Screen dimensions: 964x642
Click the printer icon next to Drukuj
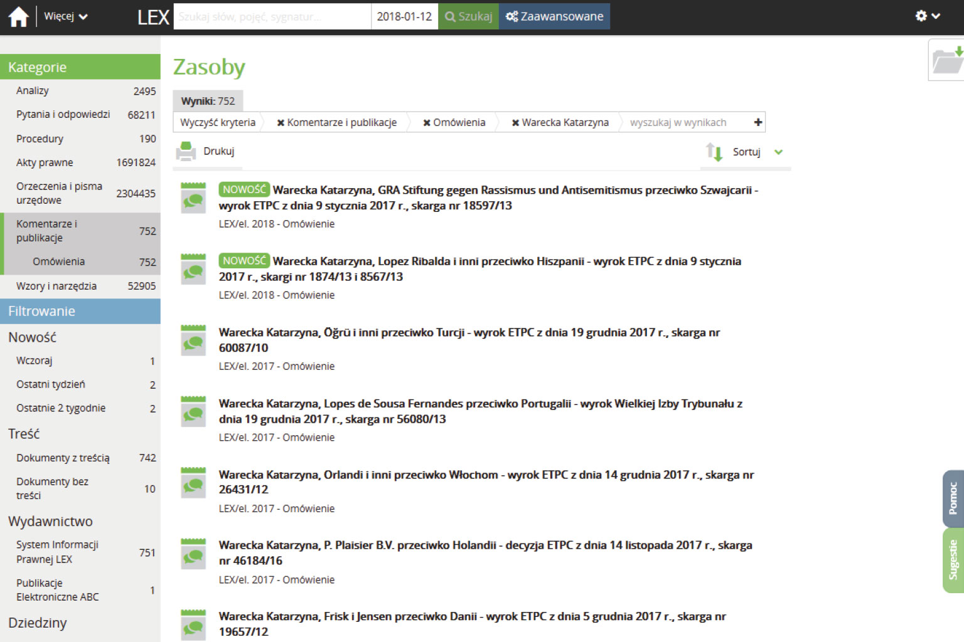pos(186,151)
